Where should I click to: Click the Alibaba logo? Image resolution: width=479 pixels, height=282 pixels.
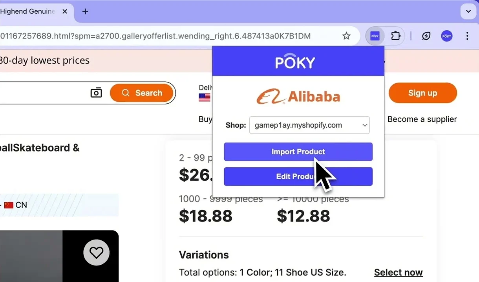coord(298,95)
